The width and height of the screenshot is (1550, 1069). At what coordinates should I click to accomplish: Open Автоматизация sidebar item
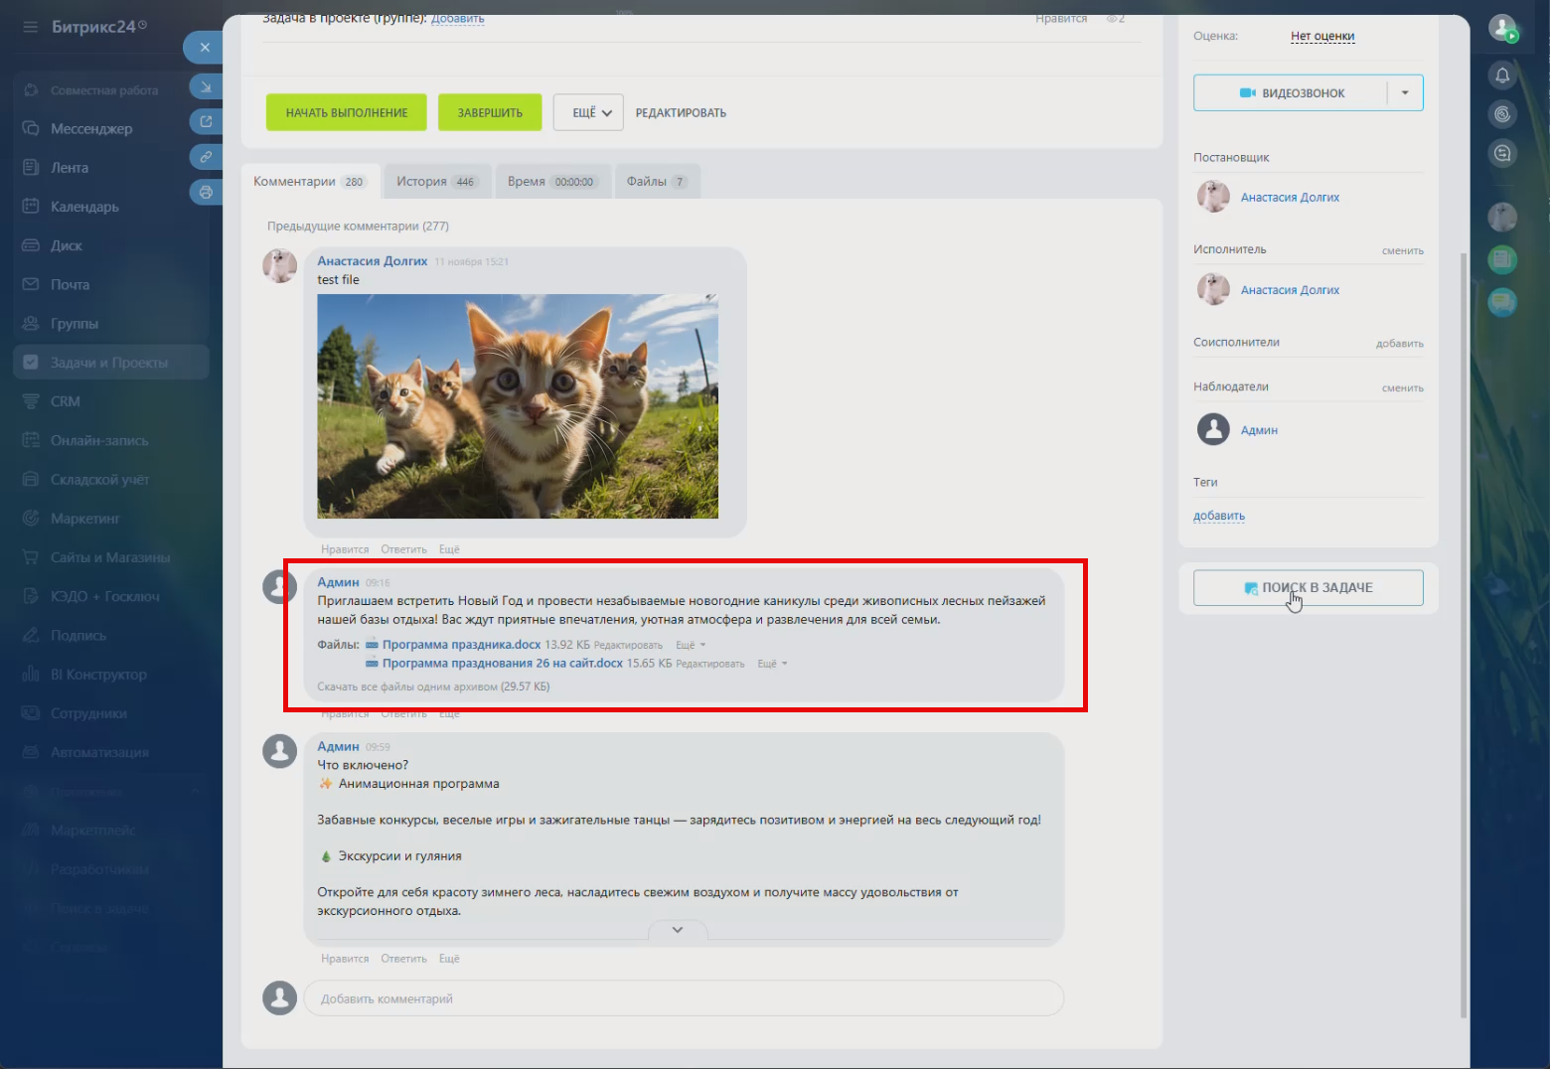coord(99,752)
